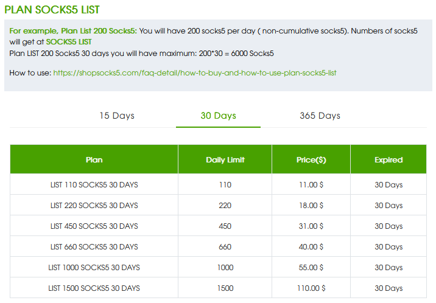Click the green SOCKS5 LIST link
The image size is (436, 303).
69,41
